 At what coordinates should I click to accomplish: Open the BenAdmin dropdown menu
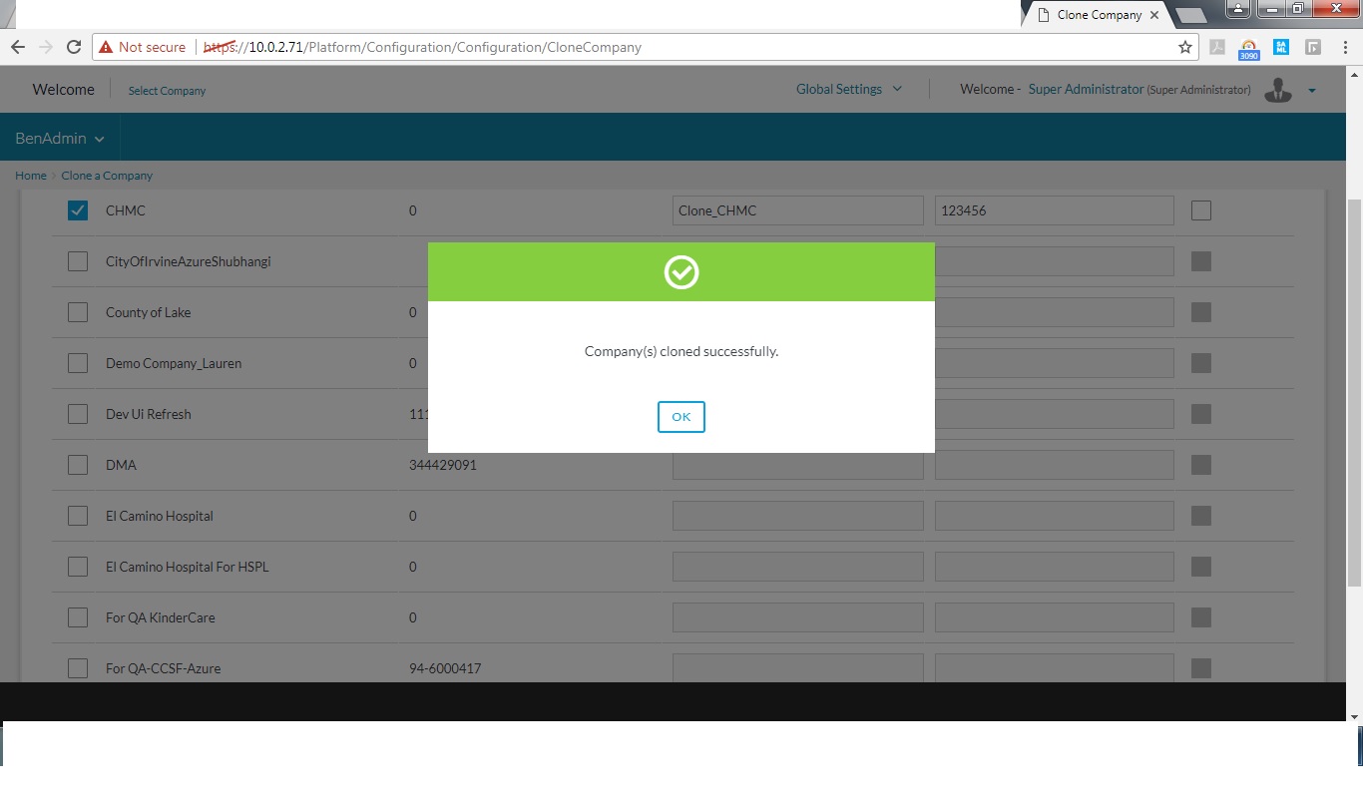tap(60, 139)
